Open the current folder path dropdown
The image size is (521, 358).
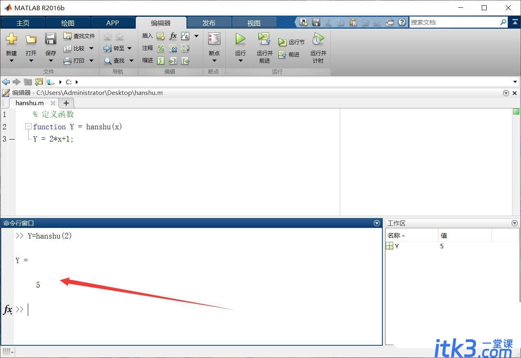515,82
